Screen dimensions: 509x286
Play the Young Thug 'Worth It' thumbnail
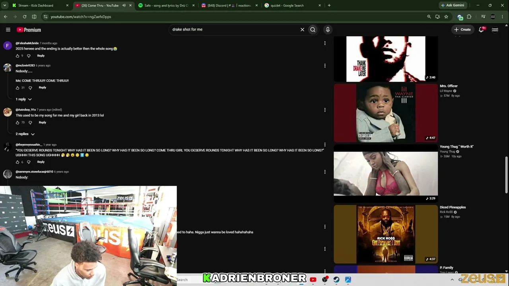coord(386,174)
